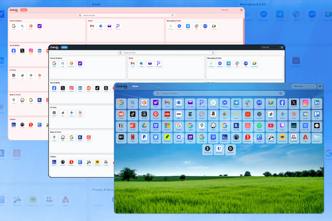The width and height of the screenshot is (332, 221).
Task: Click the CNN news tile
Action: pyautogui.click(x=167, y=115)
